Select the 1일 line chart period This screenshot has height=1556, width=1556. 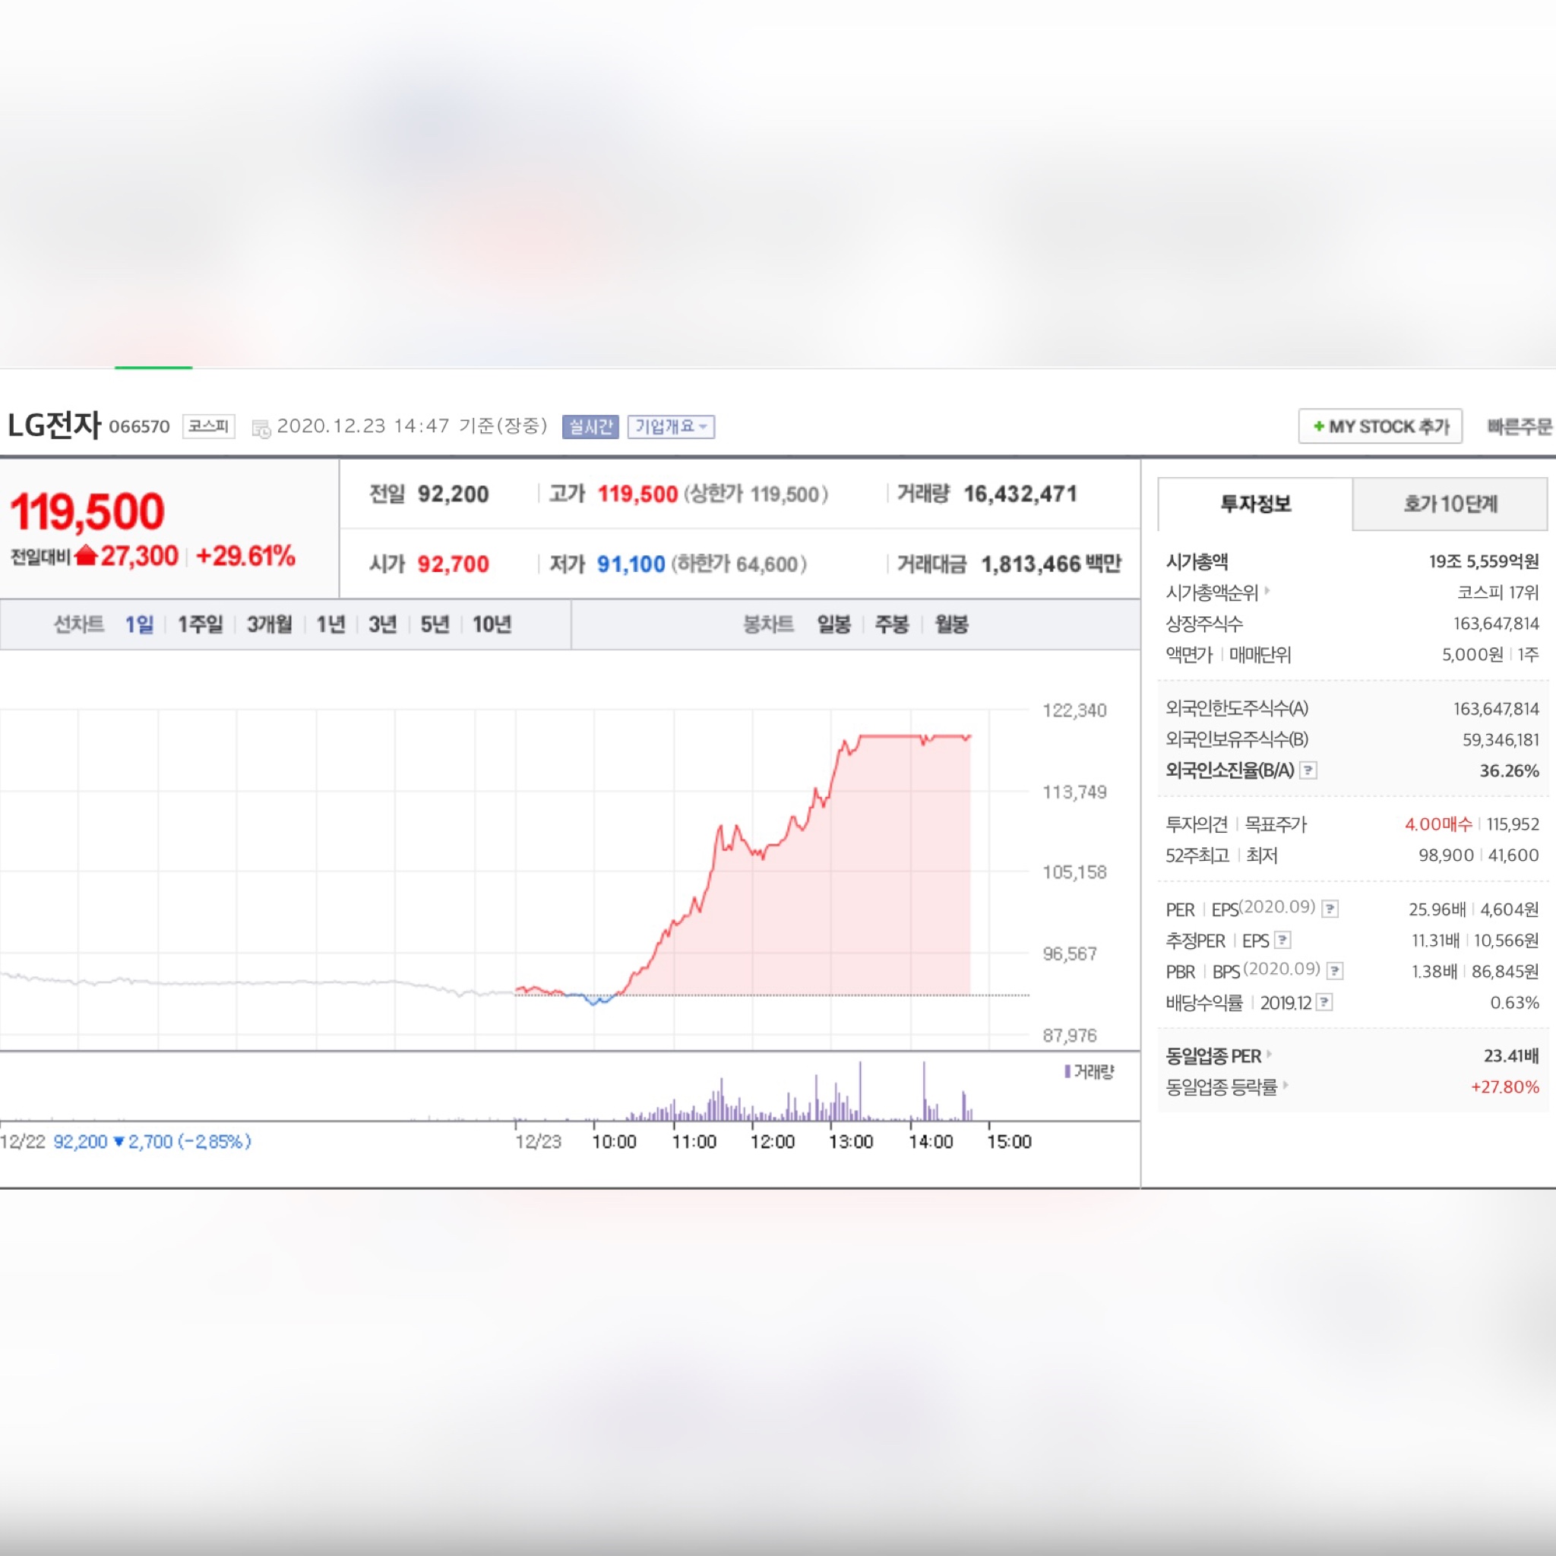click(139, 625)
